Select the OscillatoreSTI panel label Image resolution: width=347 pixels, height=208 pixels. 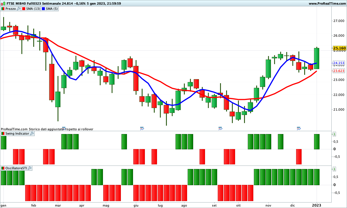[16, 168]
